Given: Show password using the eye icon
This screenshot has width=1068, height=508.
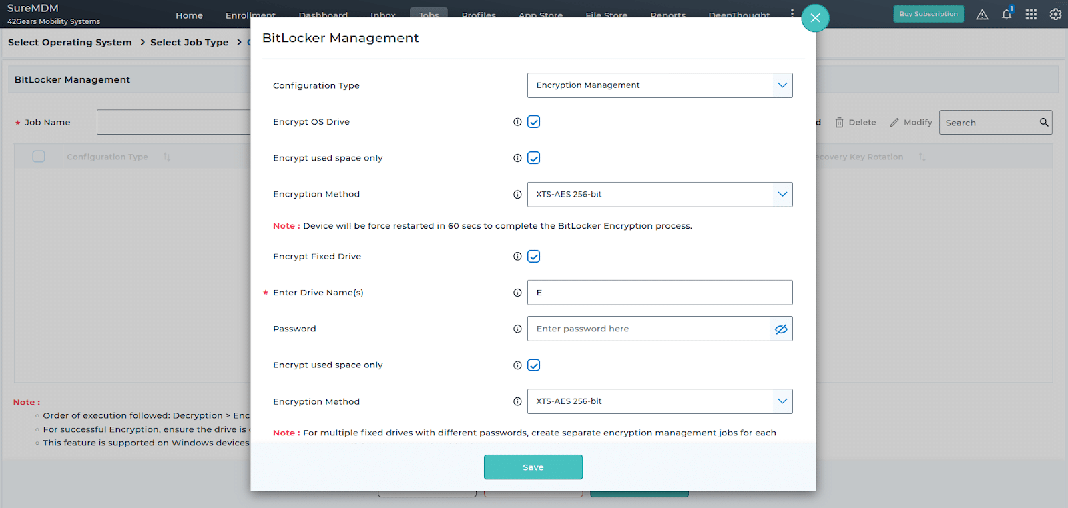Looking at the screenshot, I should click(781, 329).
